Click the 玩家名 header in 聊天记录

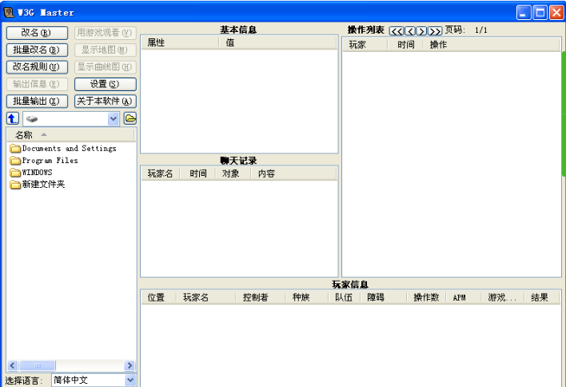tap(160, 174)
